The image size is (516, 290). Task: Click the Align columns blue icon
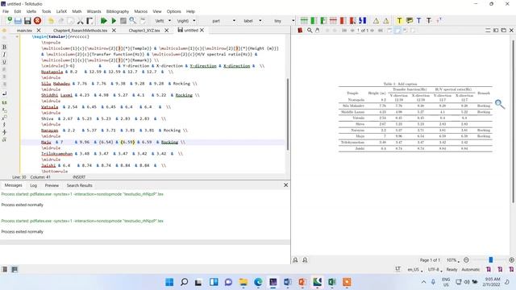[x=362, y=21]
